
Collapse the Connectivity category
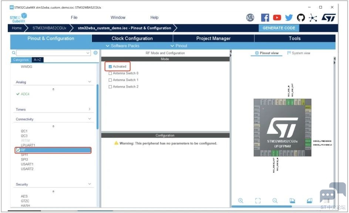90,119
